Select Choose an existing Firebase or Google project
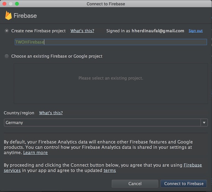 click(x=7, y=56)
